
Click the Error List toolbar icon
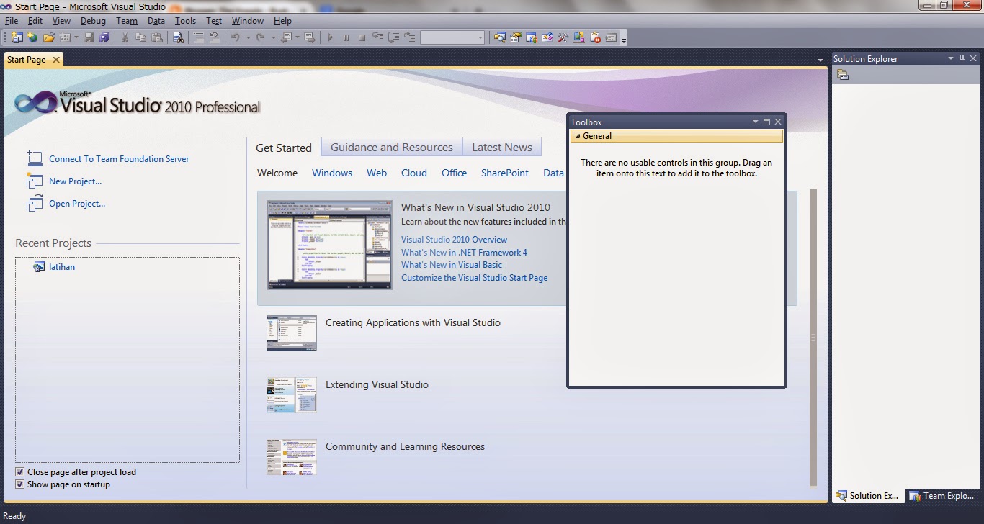pos(596,37)
